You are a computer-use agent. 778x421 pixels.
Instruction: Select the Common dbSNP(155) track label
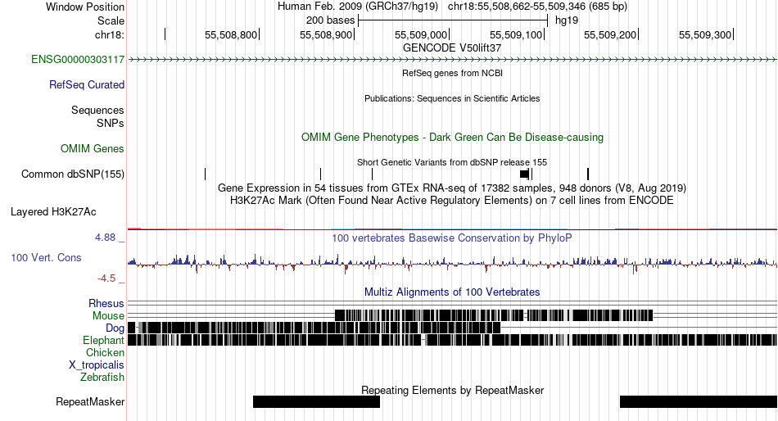coord(73,174)
